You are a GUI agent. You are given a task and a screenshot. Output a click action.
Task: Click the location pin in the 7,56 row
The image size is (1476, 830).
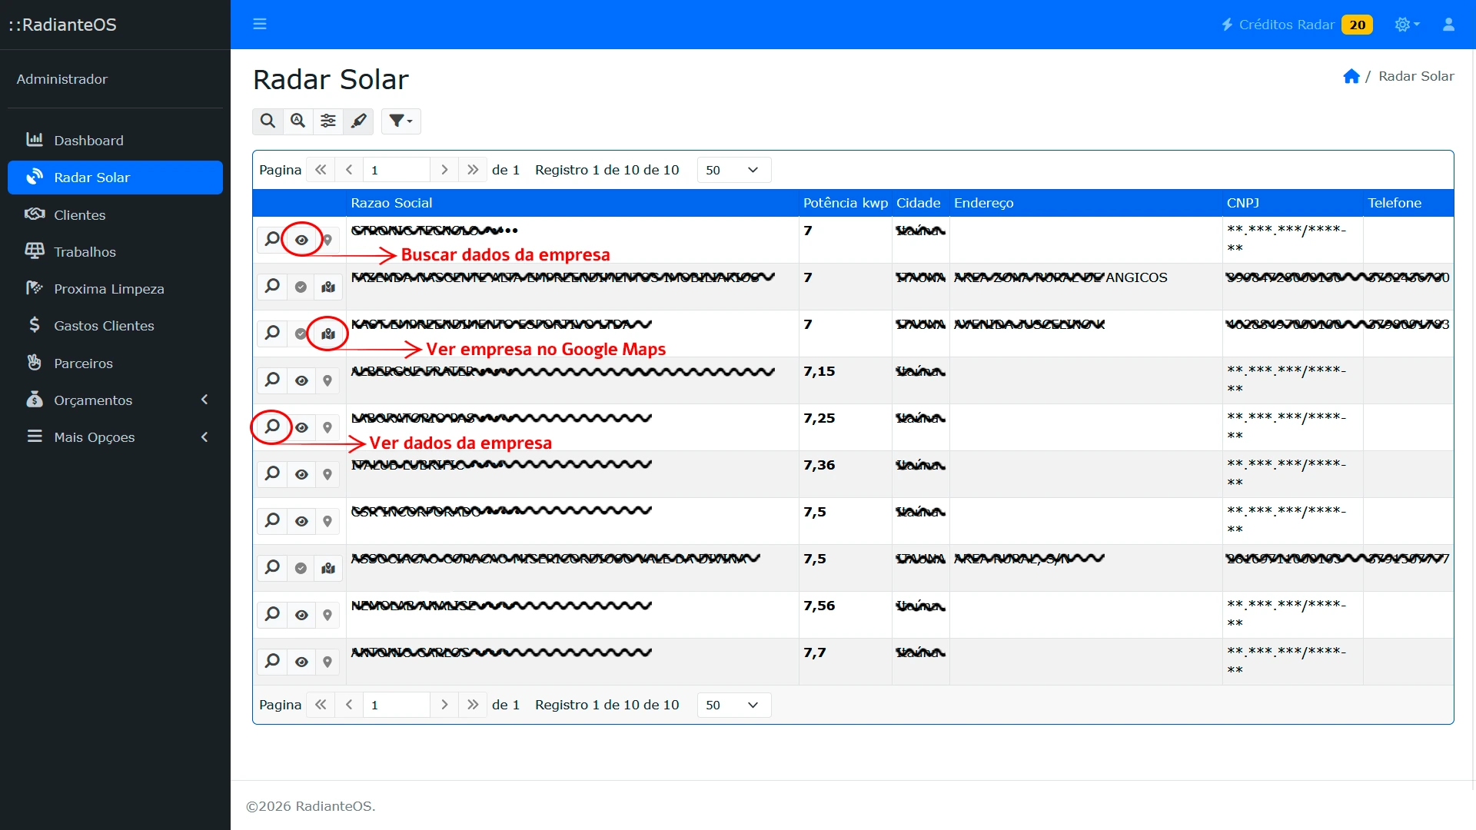[327, 615]
